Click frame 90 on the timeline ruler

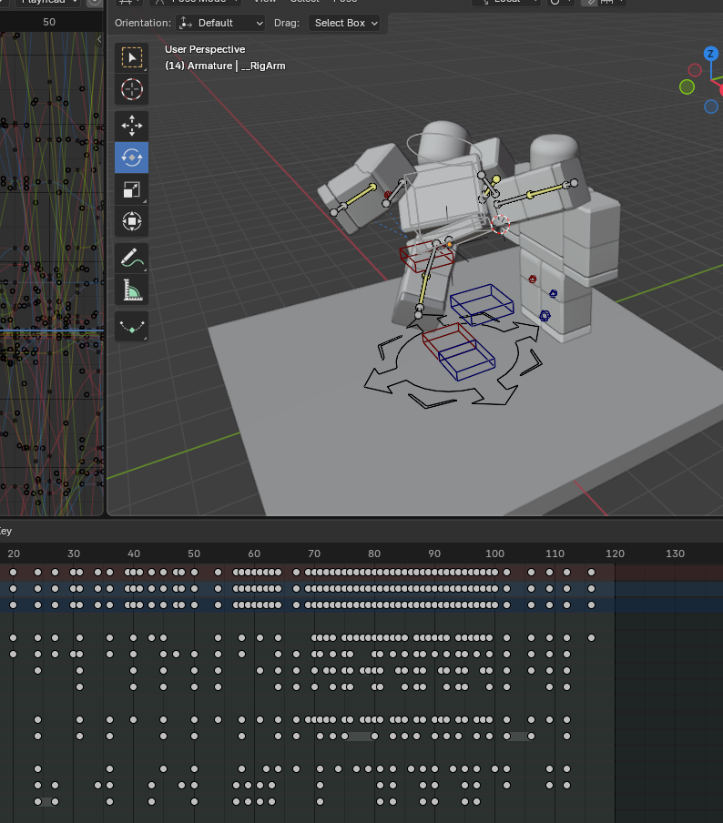click(x=434, y=554)
